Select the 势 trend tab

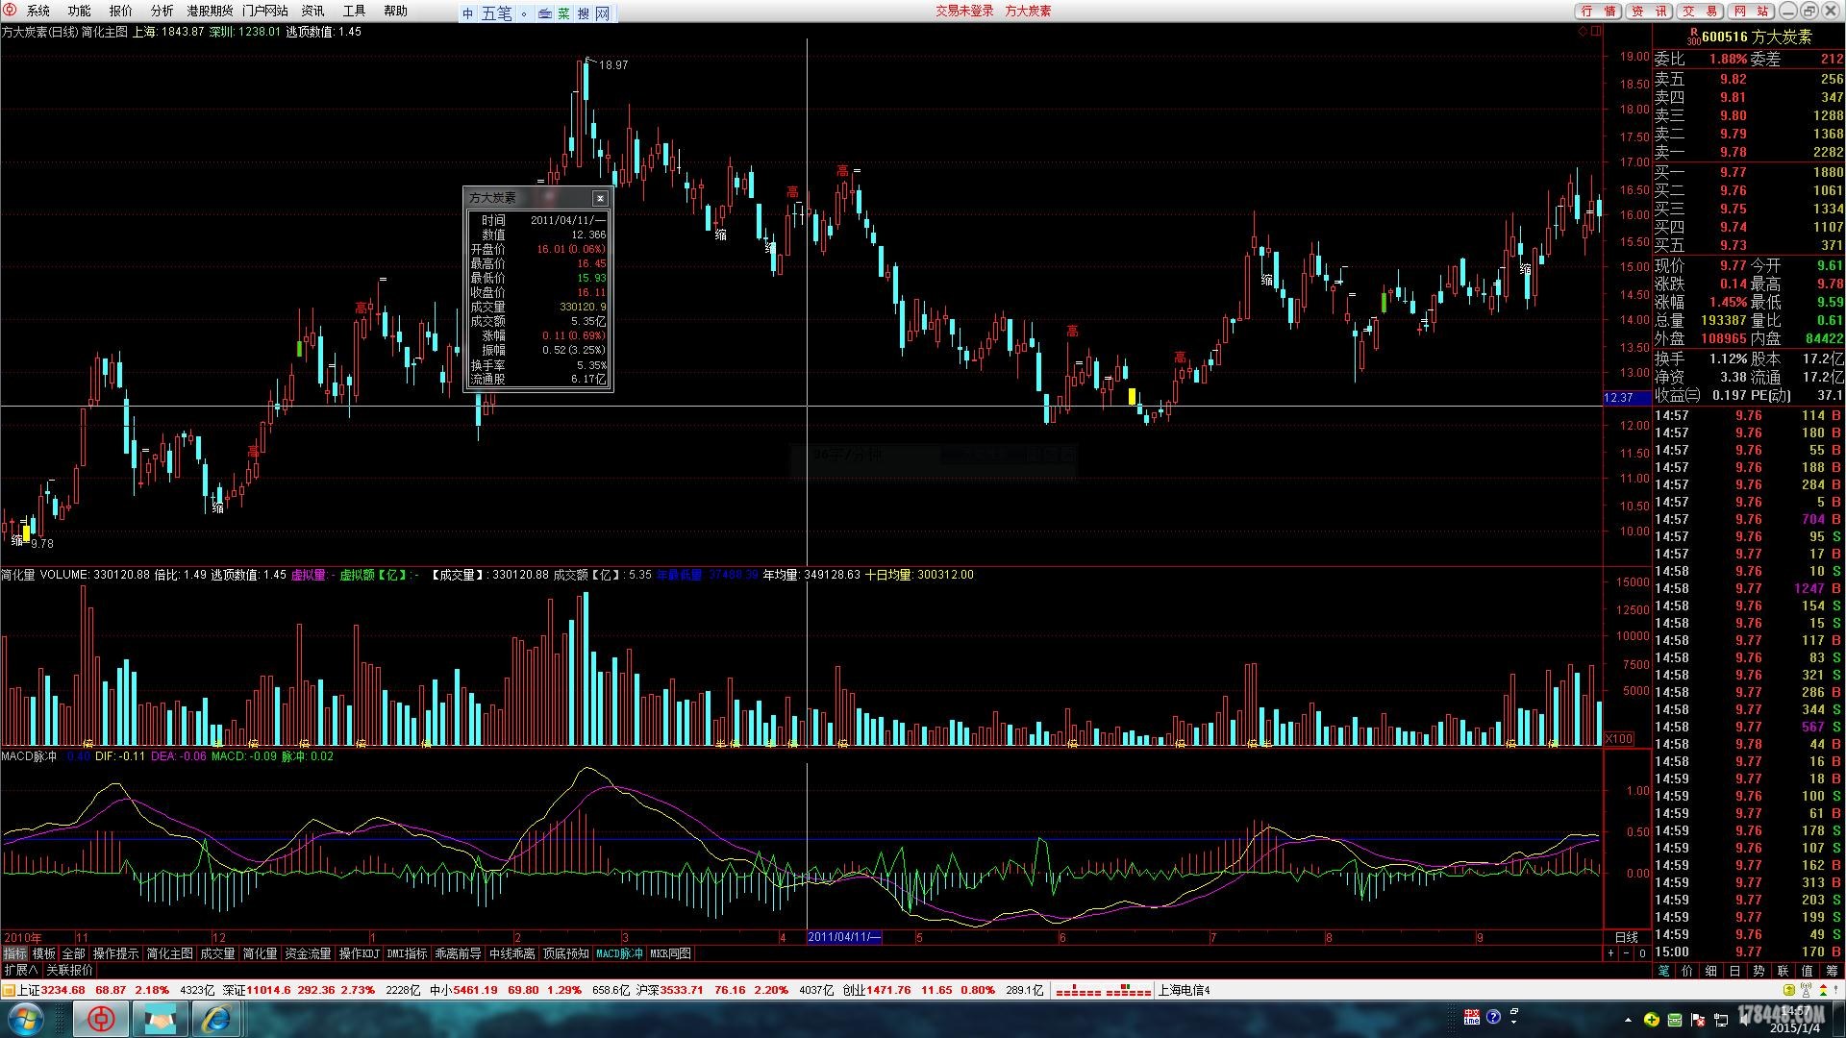click(x=1759, y=971)
